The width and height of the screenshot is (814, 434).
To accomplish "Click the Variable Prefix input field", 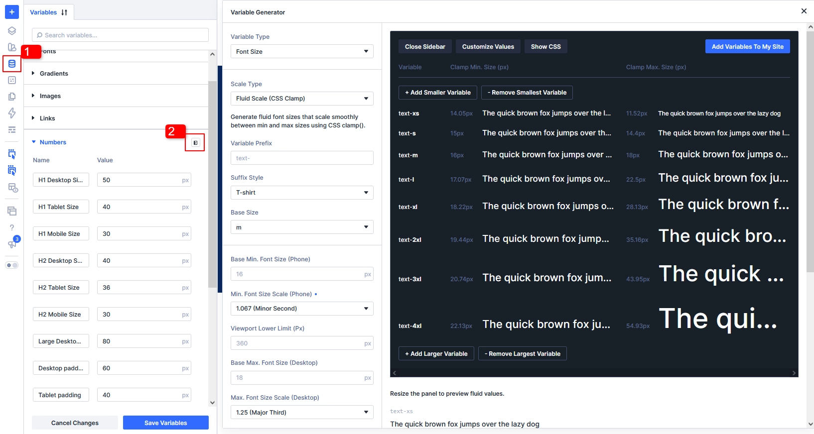I will click(302, 158).
